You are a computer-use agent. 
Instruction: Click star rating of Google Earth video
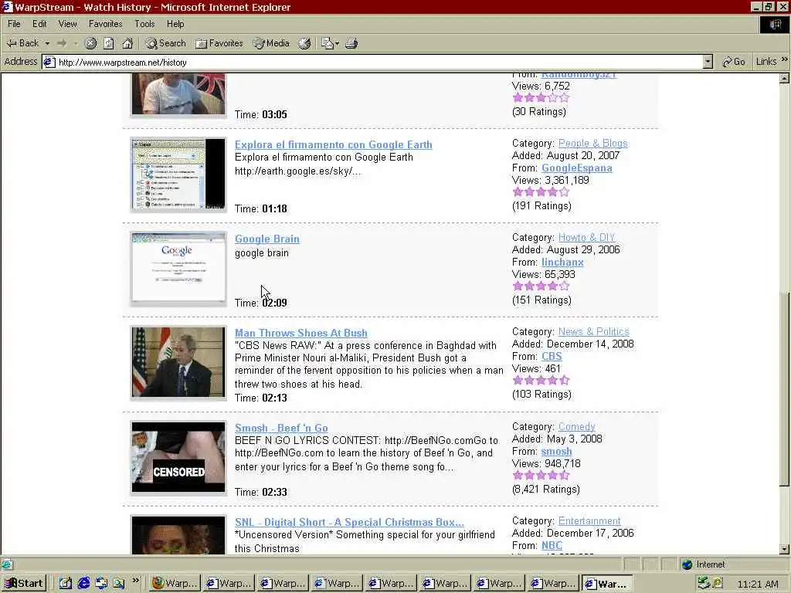pos(541,191)
